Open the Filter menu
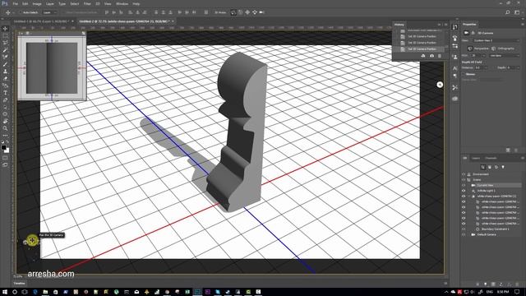Image resolution: width=526 pixels, height=296 pixels. 87,3
